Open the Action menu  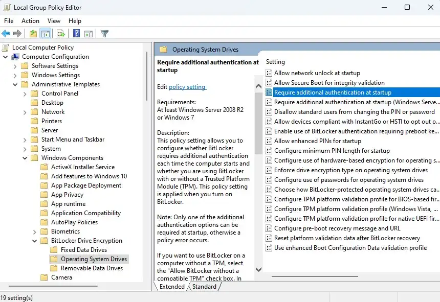30,21
